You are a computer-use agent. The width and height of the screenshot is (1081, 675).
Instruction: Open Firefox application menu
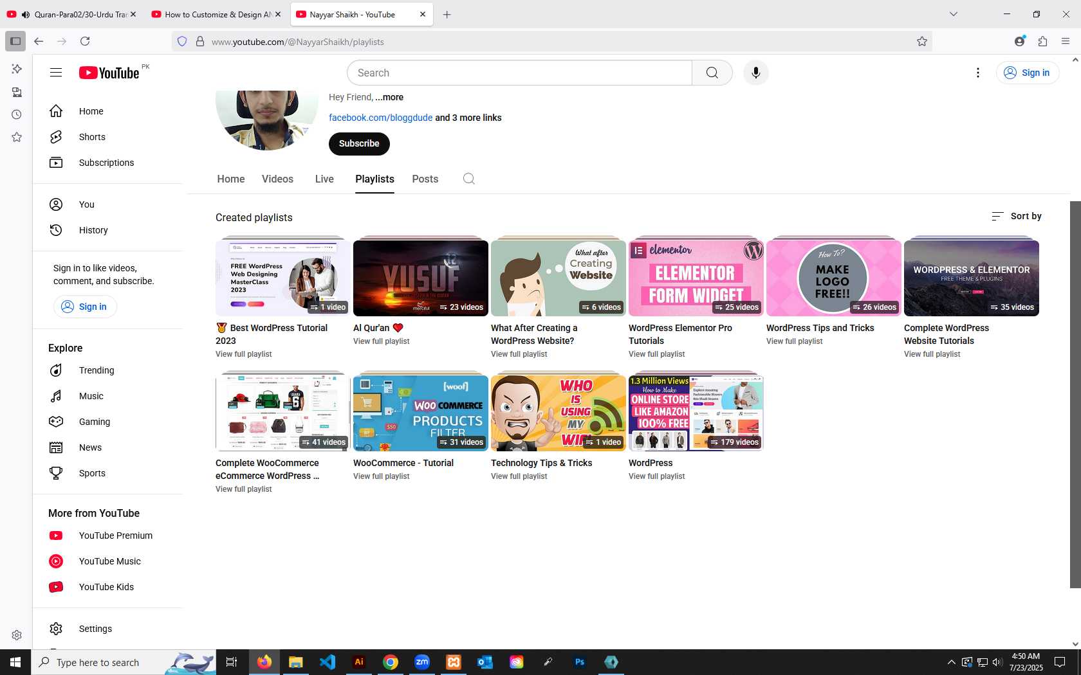(x=1066, y=41)
